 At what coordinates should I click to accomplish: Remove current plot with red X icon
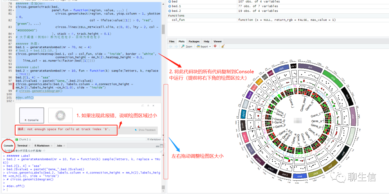[x=215, y=46]
